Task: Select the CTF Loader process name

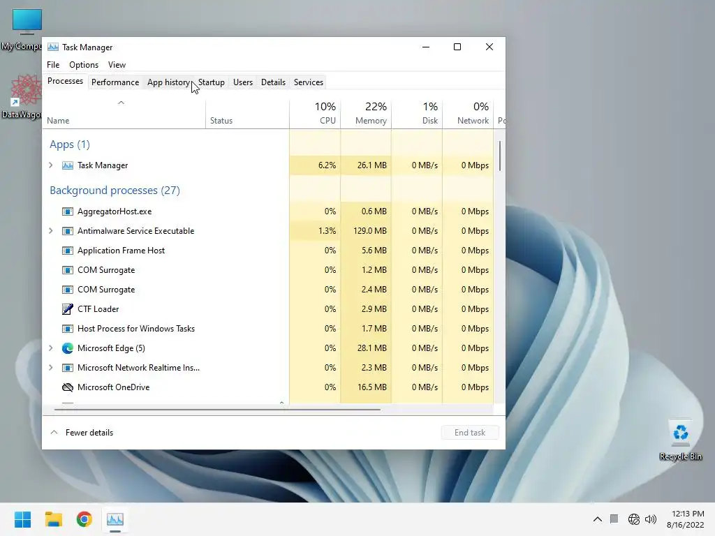Action: tap(98, 309)
